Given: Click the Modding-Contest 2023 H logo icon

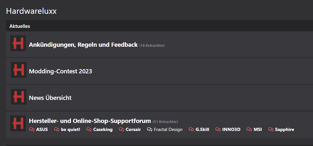Looking at the screenshot, I should tap(18, 70).
